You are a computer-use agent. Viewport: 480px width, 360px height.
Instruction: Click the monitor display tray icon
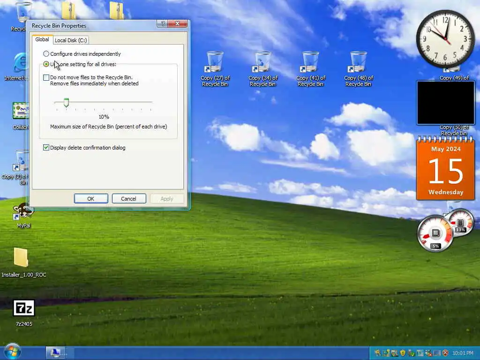437,353
